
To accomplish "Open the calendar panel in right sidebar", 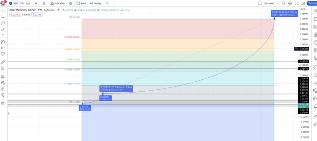I will click(315, 50).
